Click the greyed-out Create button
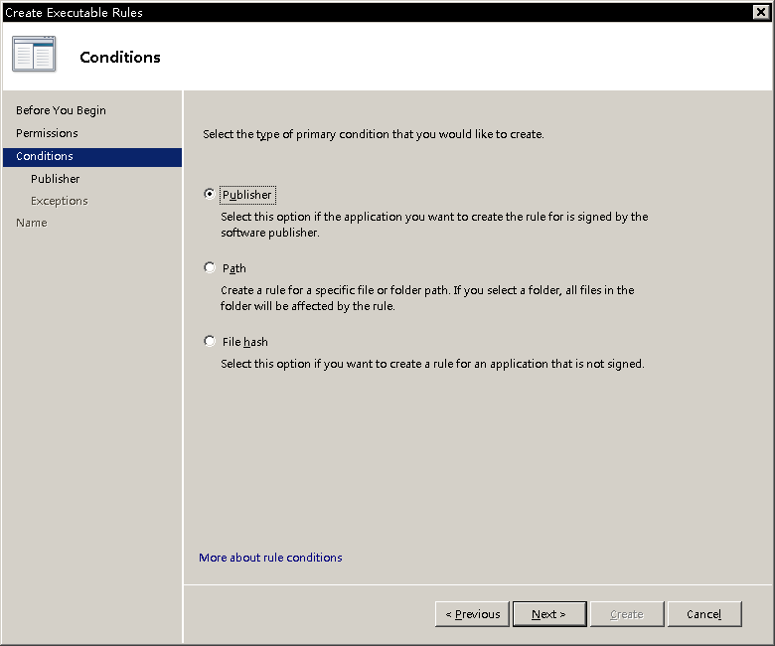This screenshot has height=646, width=775. point(627,614)
